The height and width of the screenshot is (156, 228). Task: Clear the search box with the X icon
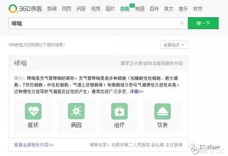pos(182,23)
